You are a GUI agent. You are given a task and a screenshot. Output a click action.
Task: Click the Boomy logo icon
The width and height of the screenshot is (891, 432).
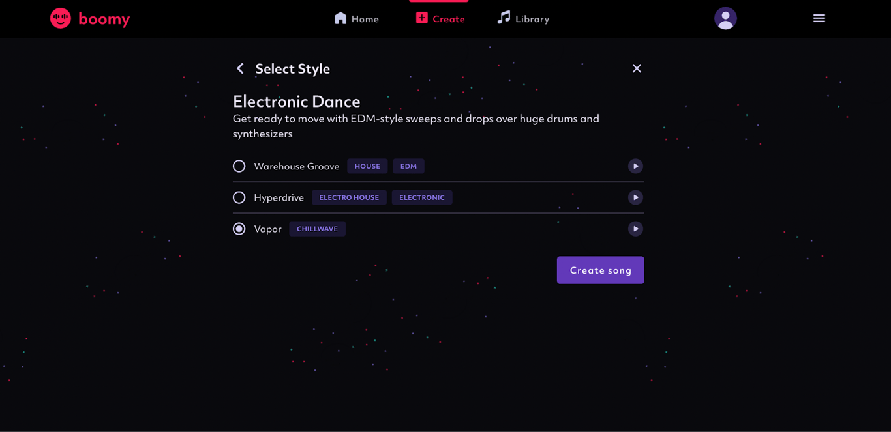click(x=61, y=18)
